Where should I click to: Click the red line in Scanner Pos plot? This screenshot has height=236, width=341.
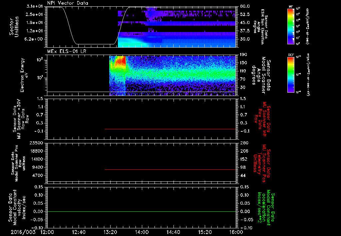point(170,169)
